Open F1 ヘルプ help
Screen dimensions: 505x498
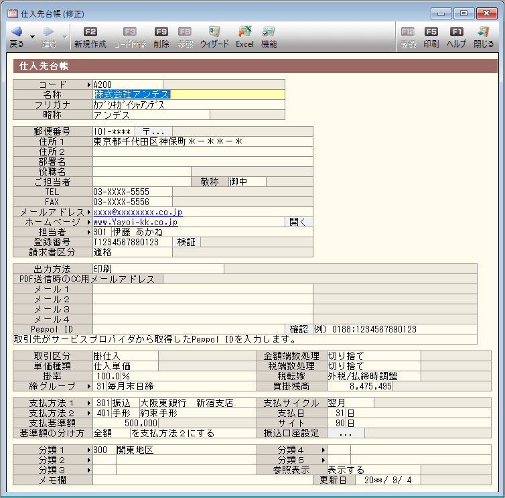456,32
